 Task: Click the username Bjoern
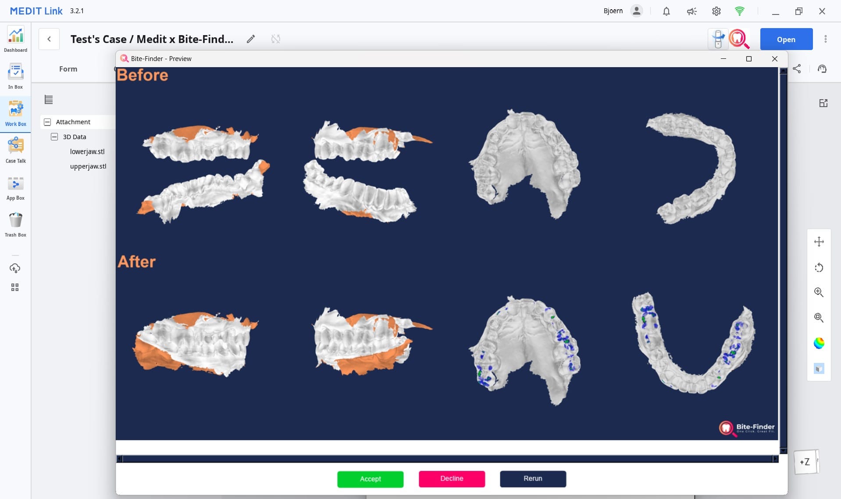(613, 11)
